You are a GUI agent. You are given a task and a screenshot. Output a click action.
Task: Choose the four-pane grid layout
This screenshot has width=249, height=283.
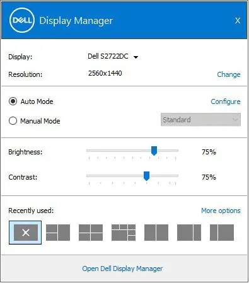click(x=91, y=233)
